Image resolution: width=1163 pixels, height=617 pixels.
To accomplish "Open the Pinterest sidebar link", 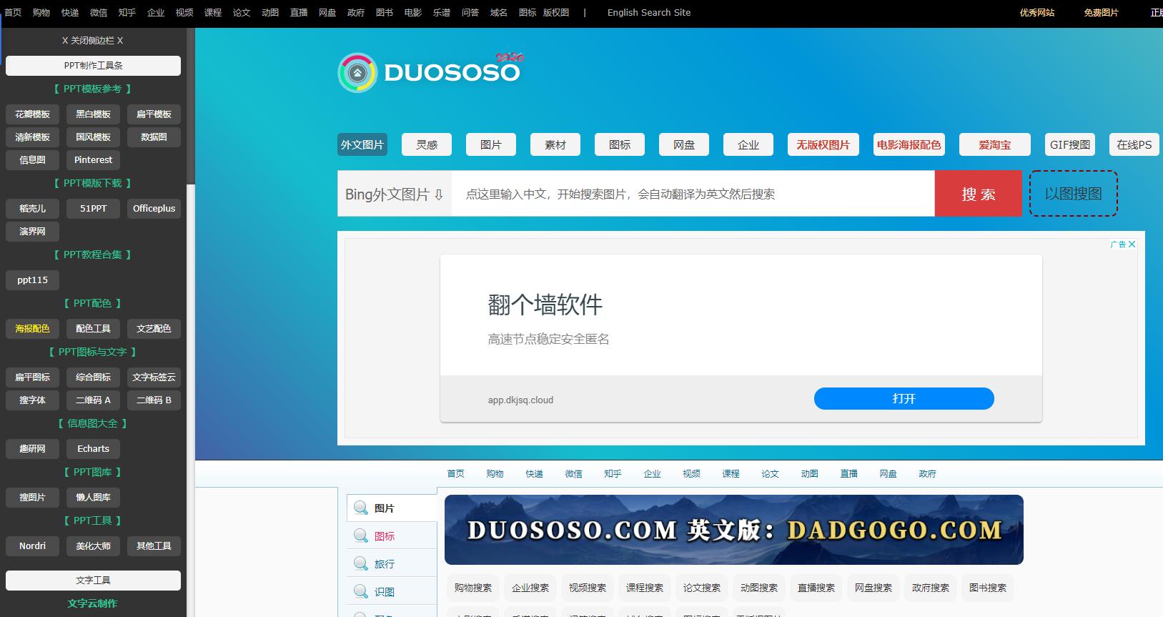I will pyautogui.click(x=93, y=160).
